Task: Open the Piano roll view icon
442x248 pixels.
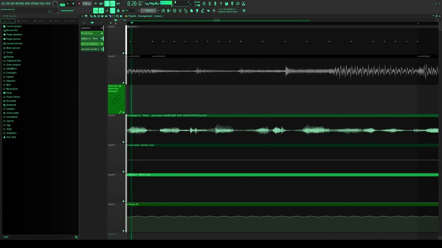Action: [169, 11]
